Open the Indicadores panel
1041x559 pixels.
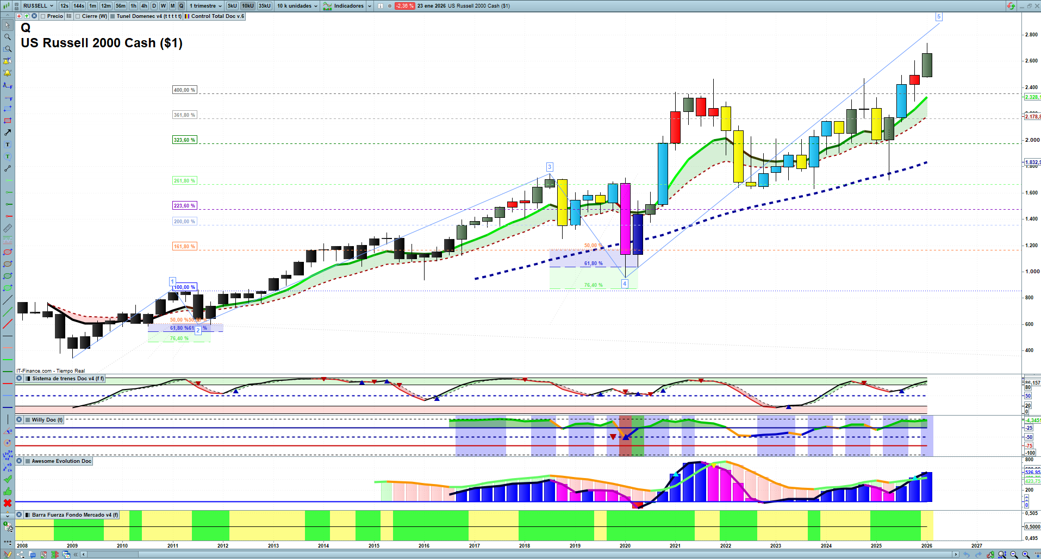[x=344, y=6]
